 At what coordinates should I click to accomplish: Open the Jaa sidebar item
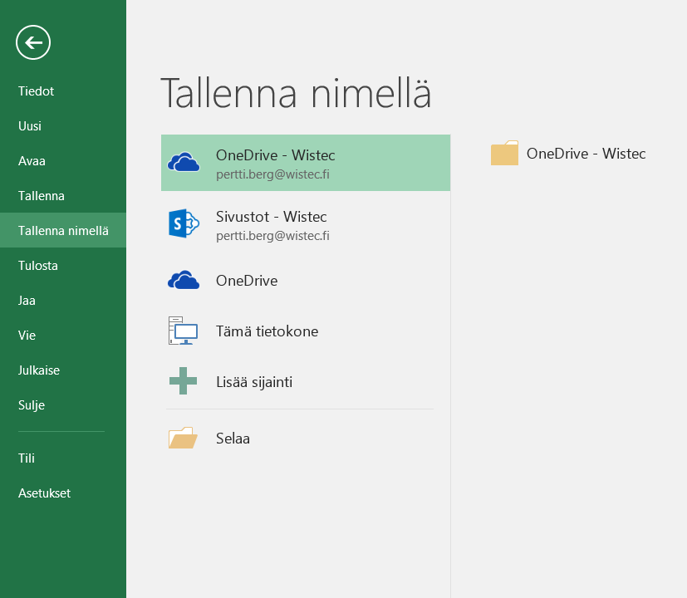[x=27, y=301]
